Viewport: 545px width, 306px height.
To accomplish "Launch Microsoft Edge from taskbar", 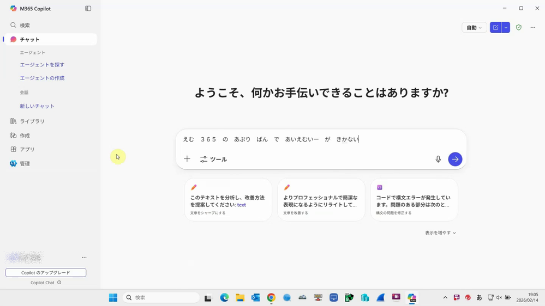I will [x=224, y=298].
